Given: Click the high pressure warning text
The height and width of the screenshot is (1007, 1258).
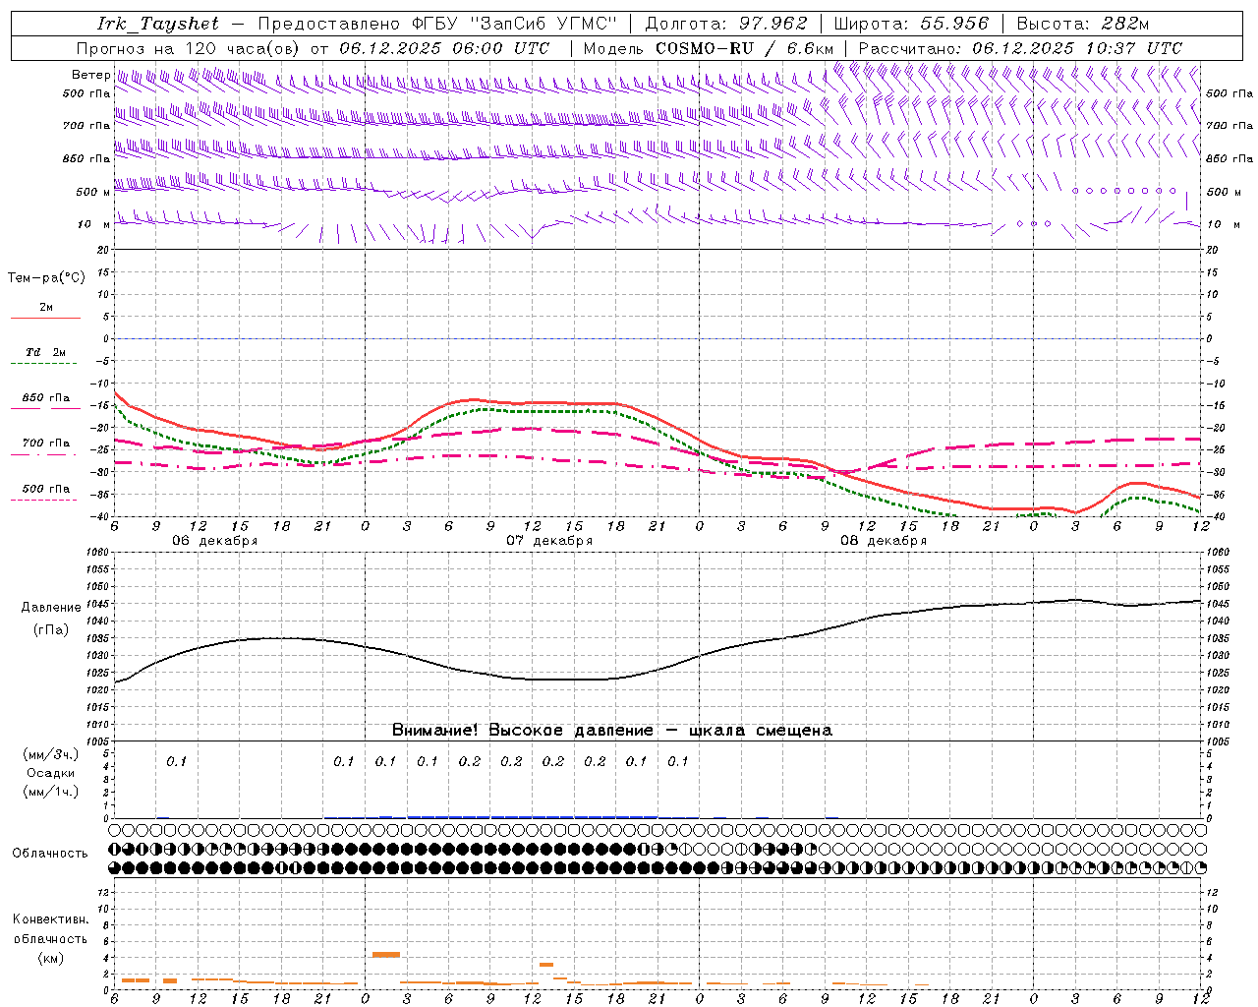Looking at the screenshot, I should tap(611, 731).
